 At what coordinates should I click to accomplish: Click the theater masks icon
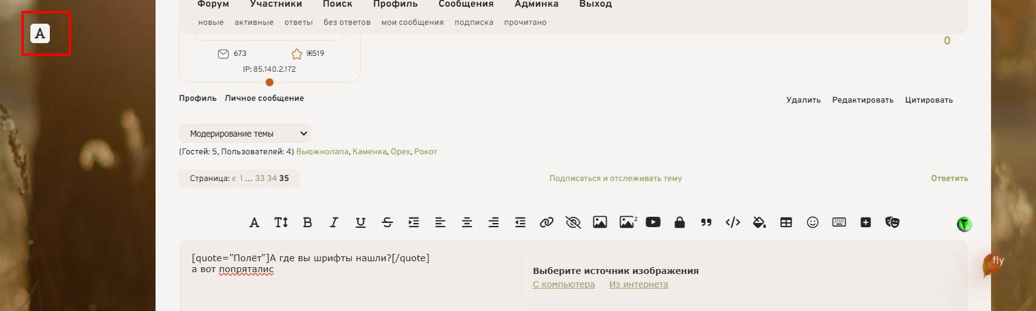pos(892,222)
